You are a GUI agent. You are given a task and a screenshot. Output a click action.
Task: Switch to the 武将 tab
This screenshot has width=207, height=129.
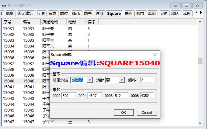pyautogui.click(x=187, y=14)
